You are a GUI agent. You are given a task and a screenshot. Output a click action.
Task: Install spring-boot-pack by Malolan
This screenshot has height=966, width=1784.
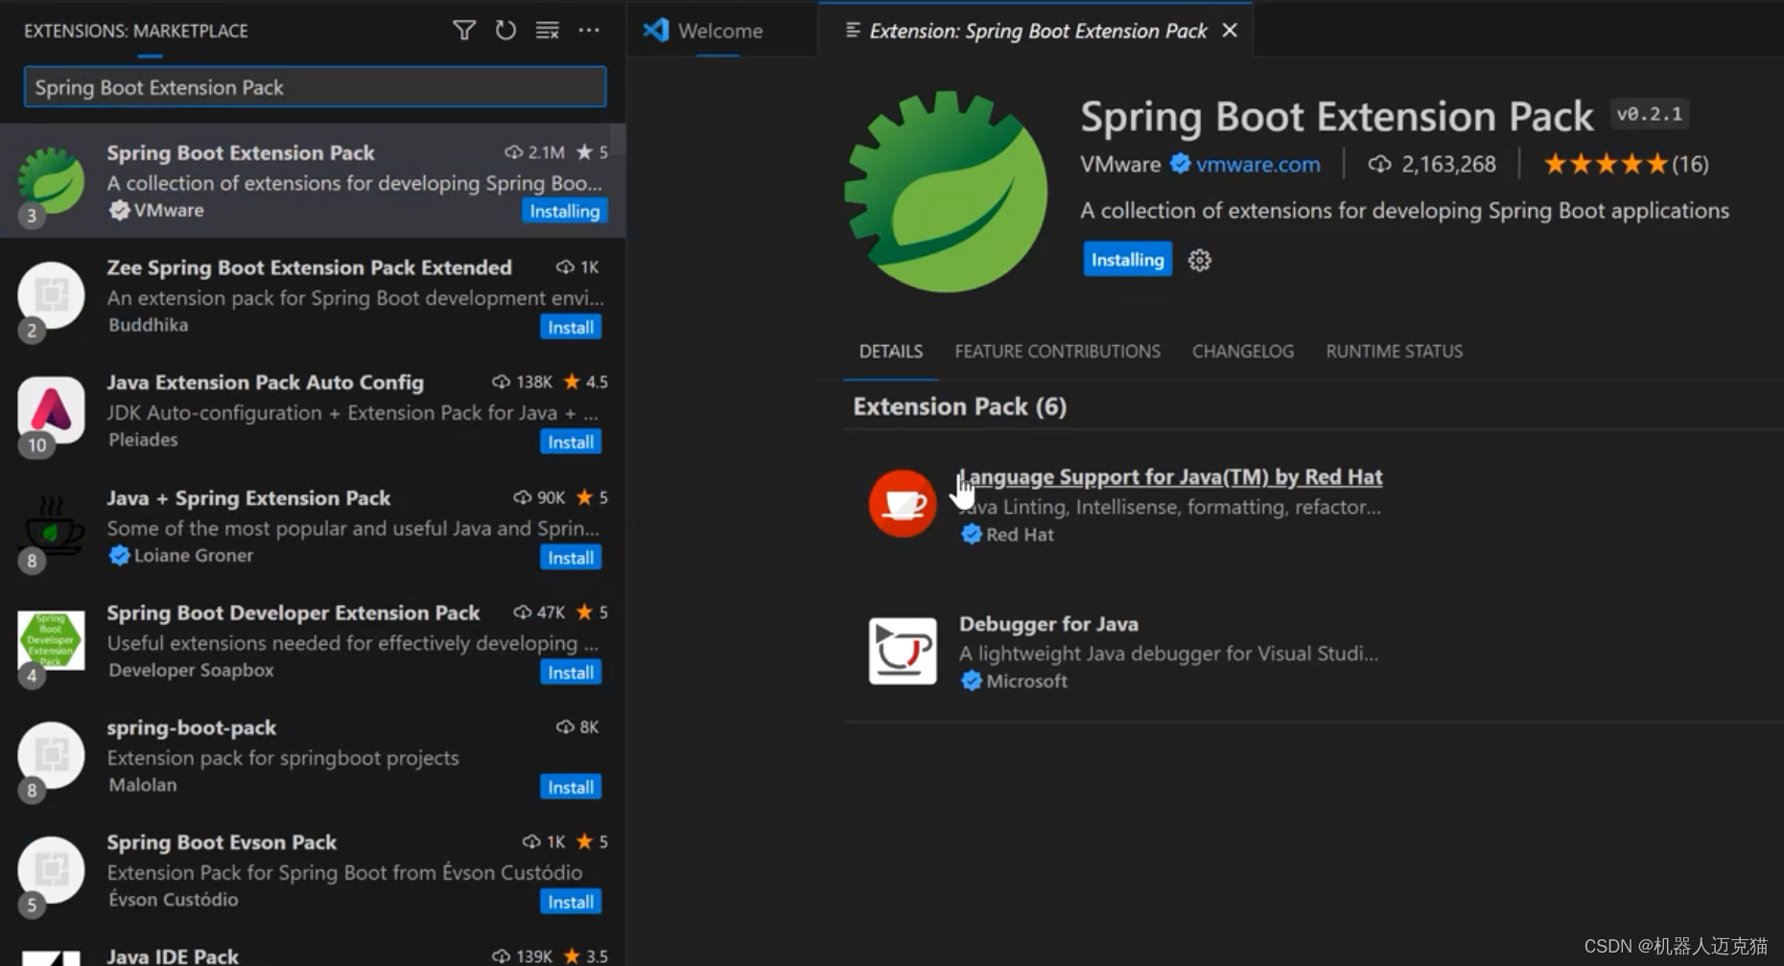pyautogui.click(x=571, y=788)
